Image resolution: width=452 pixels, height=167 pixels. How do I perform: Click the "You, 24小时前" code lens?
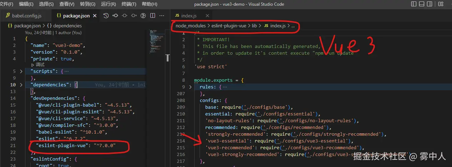pyautogui.click(x=39, y=32)
